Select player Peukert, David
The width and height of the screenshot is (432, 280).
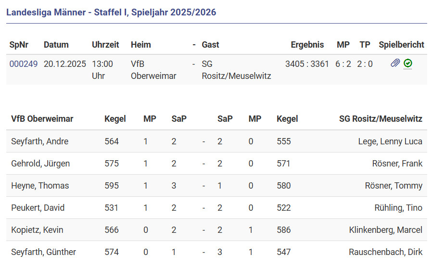coord(38,208)
